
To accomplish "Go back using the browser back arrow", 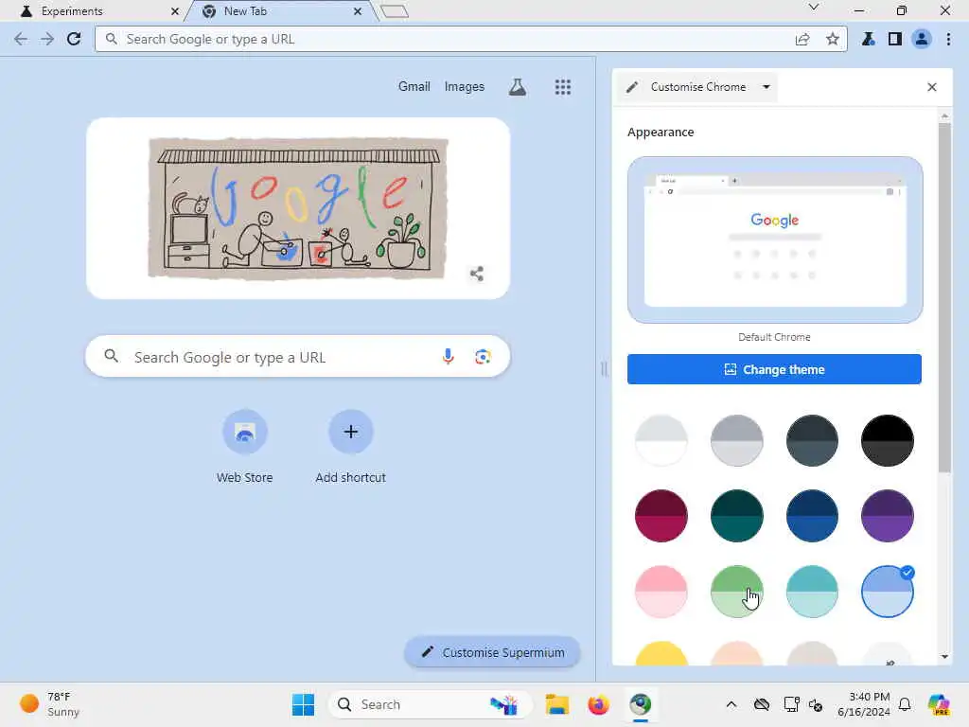I will tap(21, 39).
